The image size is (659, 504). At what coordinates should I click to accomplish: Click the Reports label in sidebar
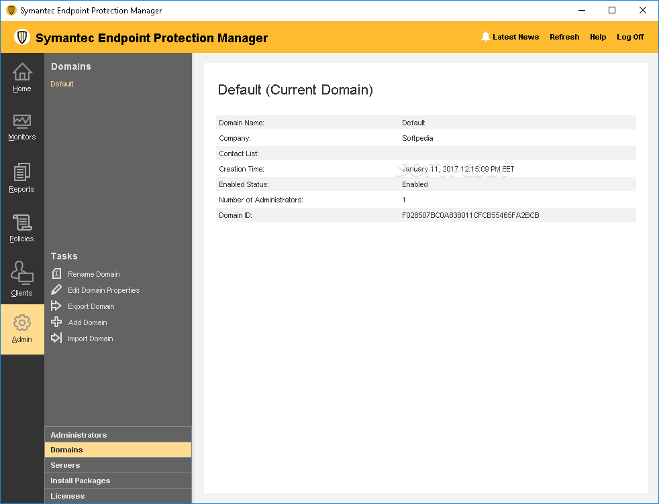[22, 189]
